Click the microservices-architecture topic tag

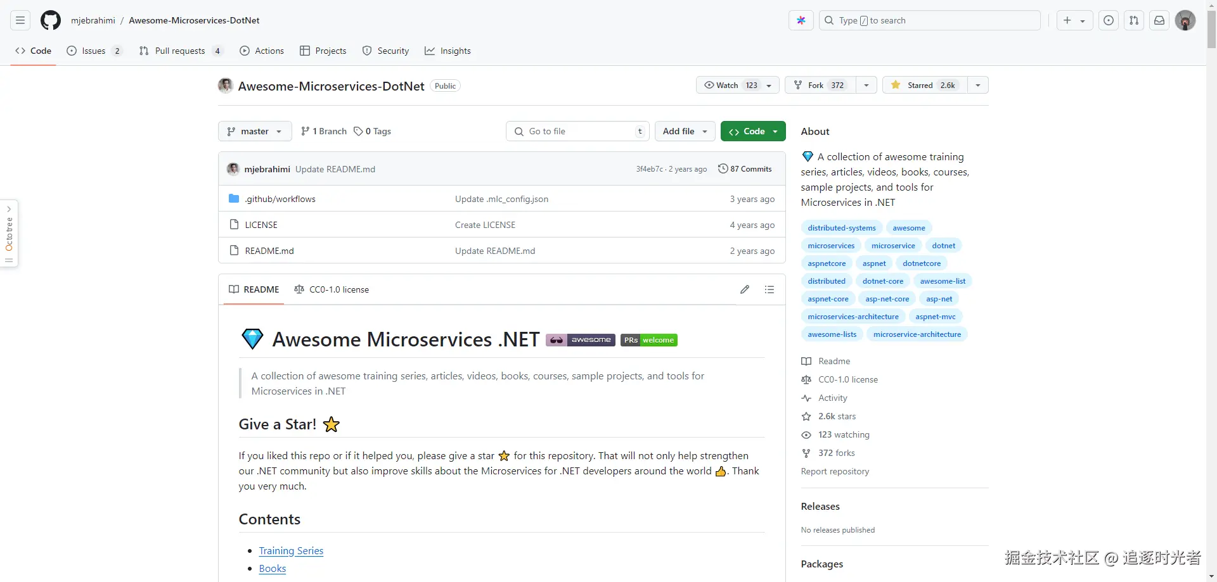point(853,317)
